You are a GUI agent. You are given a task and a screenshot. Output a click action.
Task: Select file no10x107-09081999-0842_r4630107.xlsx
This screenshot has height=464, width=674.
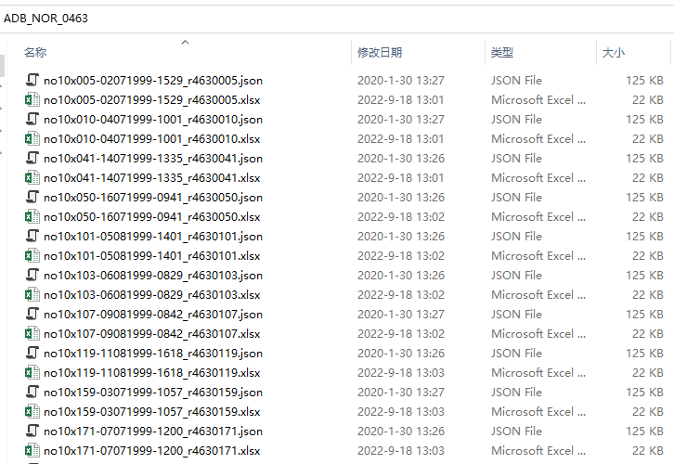pos(152,333)
